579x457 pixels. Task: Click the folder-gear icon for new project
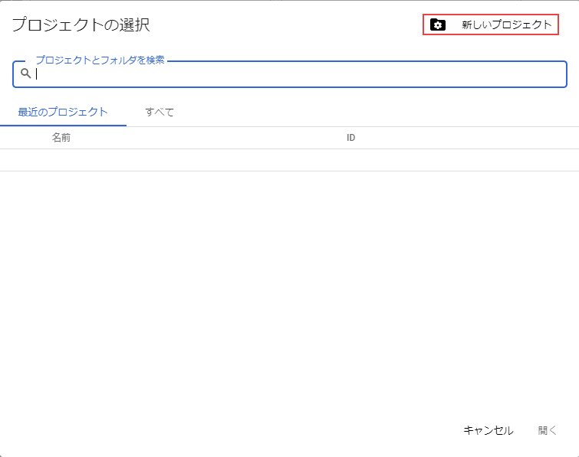[x=438, y=25]
